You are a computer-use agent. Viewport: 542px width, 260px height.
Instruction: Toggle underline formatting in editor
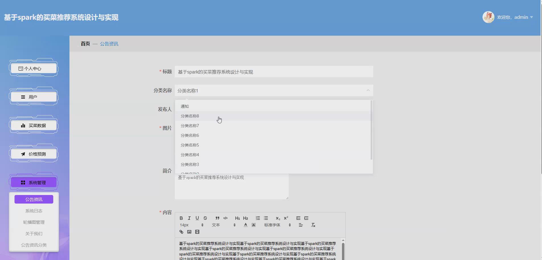coord(197,218)
